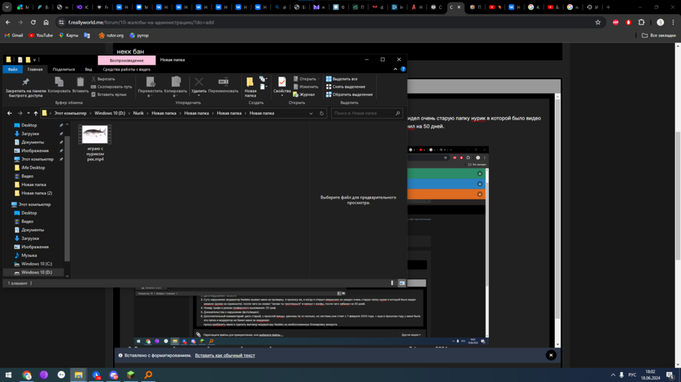Open Explorer help question mark icon

(x=403, y=69)
